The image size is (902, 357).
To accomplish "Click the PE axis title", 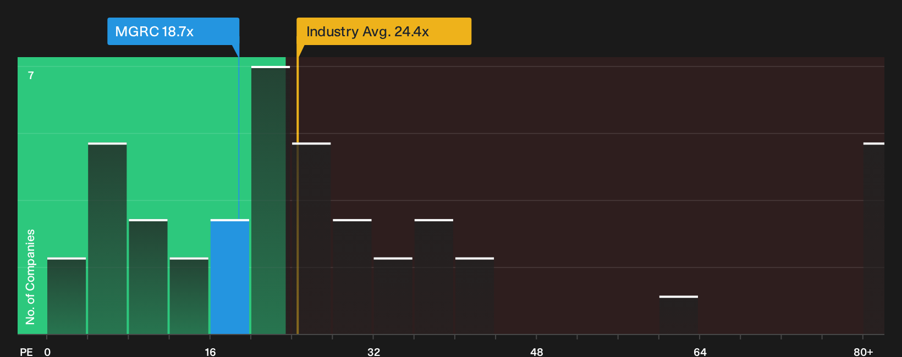I will coord(26,352).
